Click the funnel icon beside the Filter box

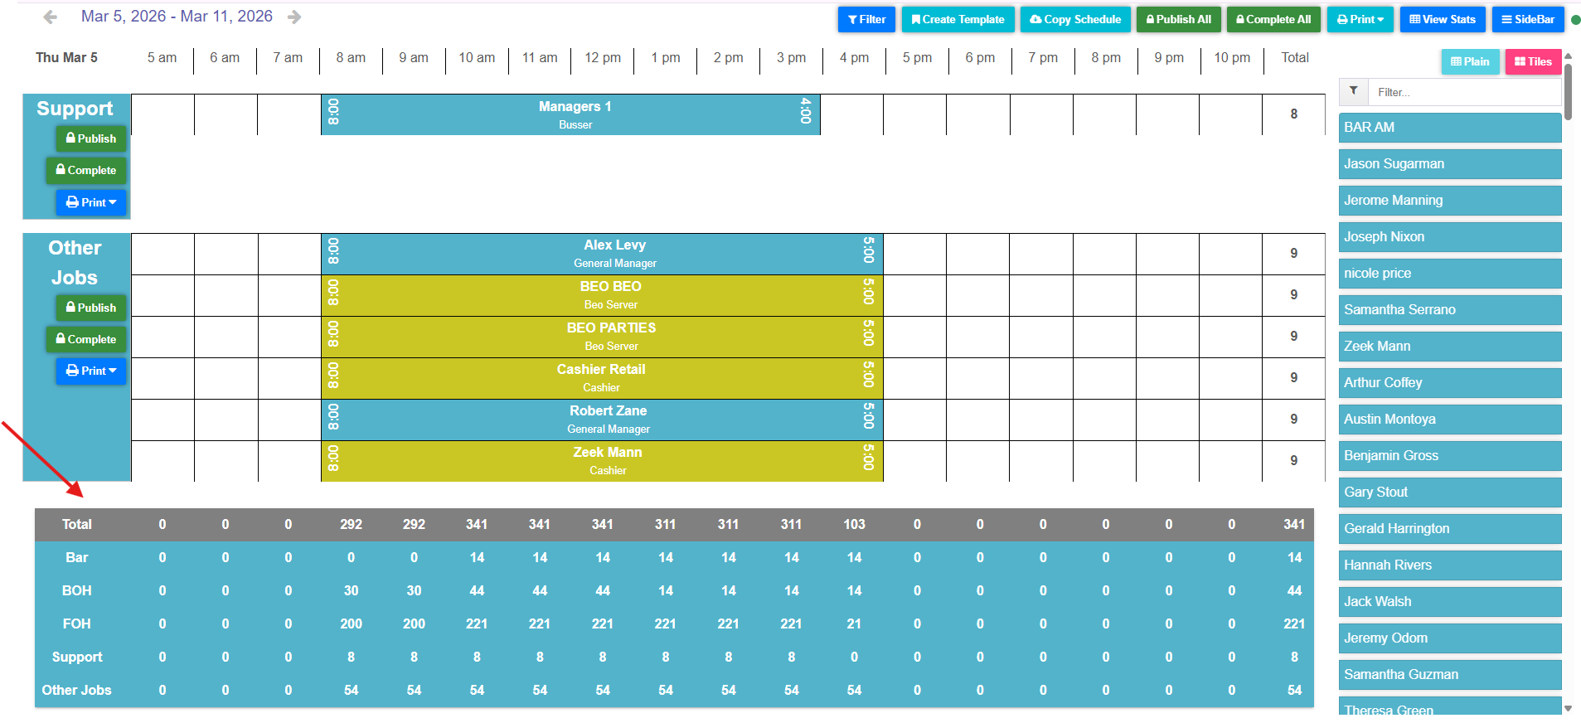pyautogui.click(x=1353, y=91)
